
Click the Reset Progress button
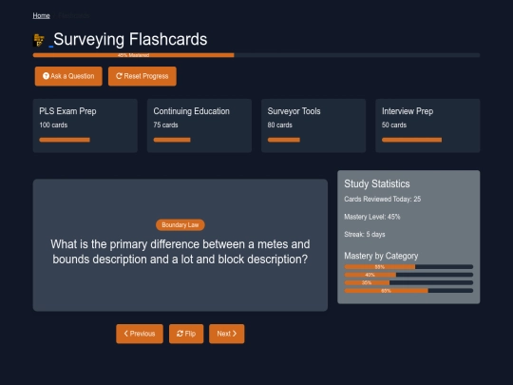[x=142, y=76]
